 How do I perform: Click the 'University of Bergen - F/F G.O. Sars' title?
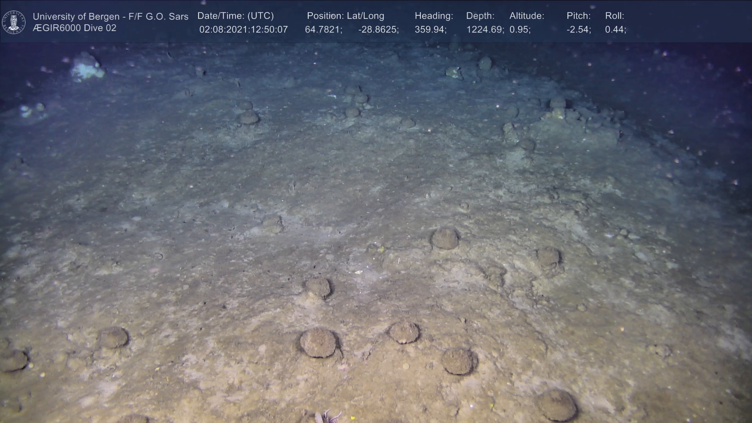[110, 16]
